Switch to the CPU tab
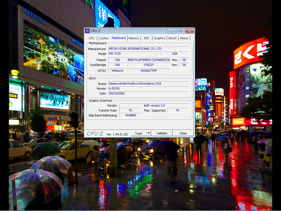This screenshot has height=211, width=281. point(91,38)
